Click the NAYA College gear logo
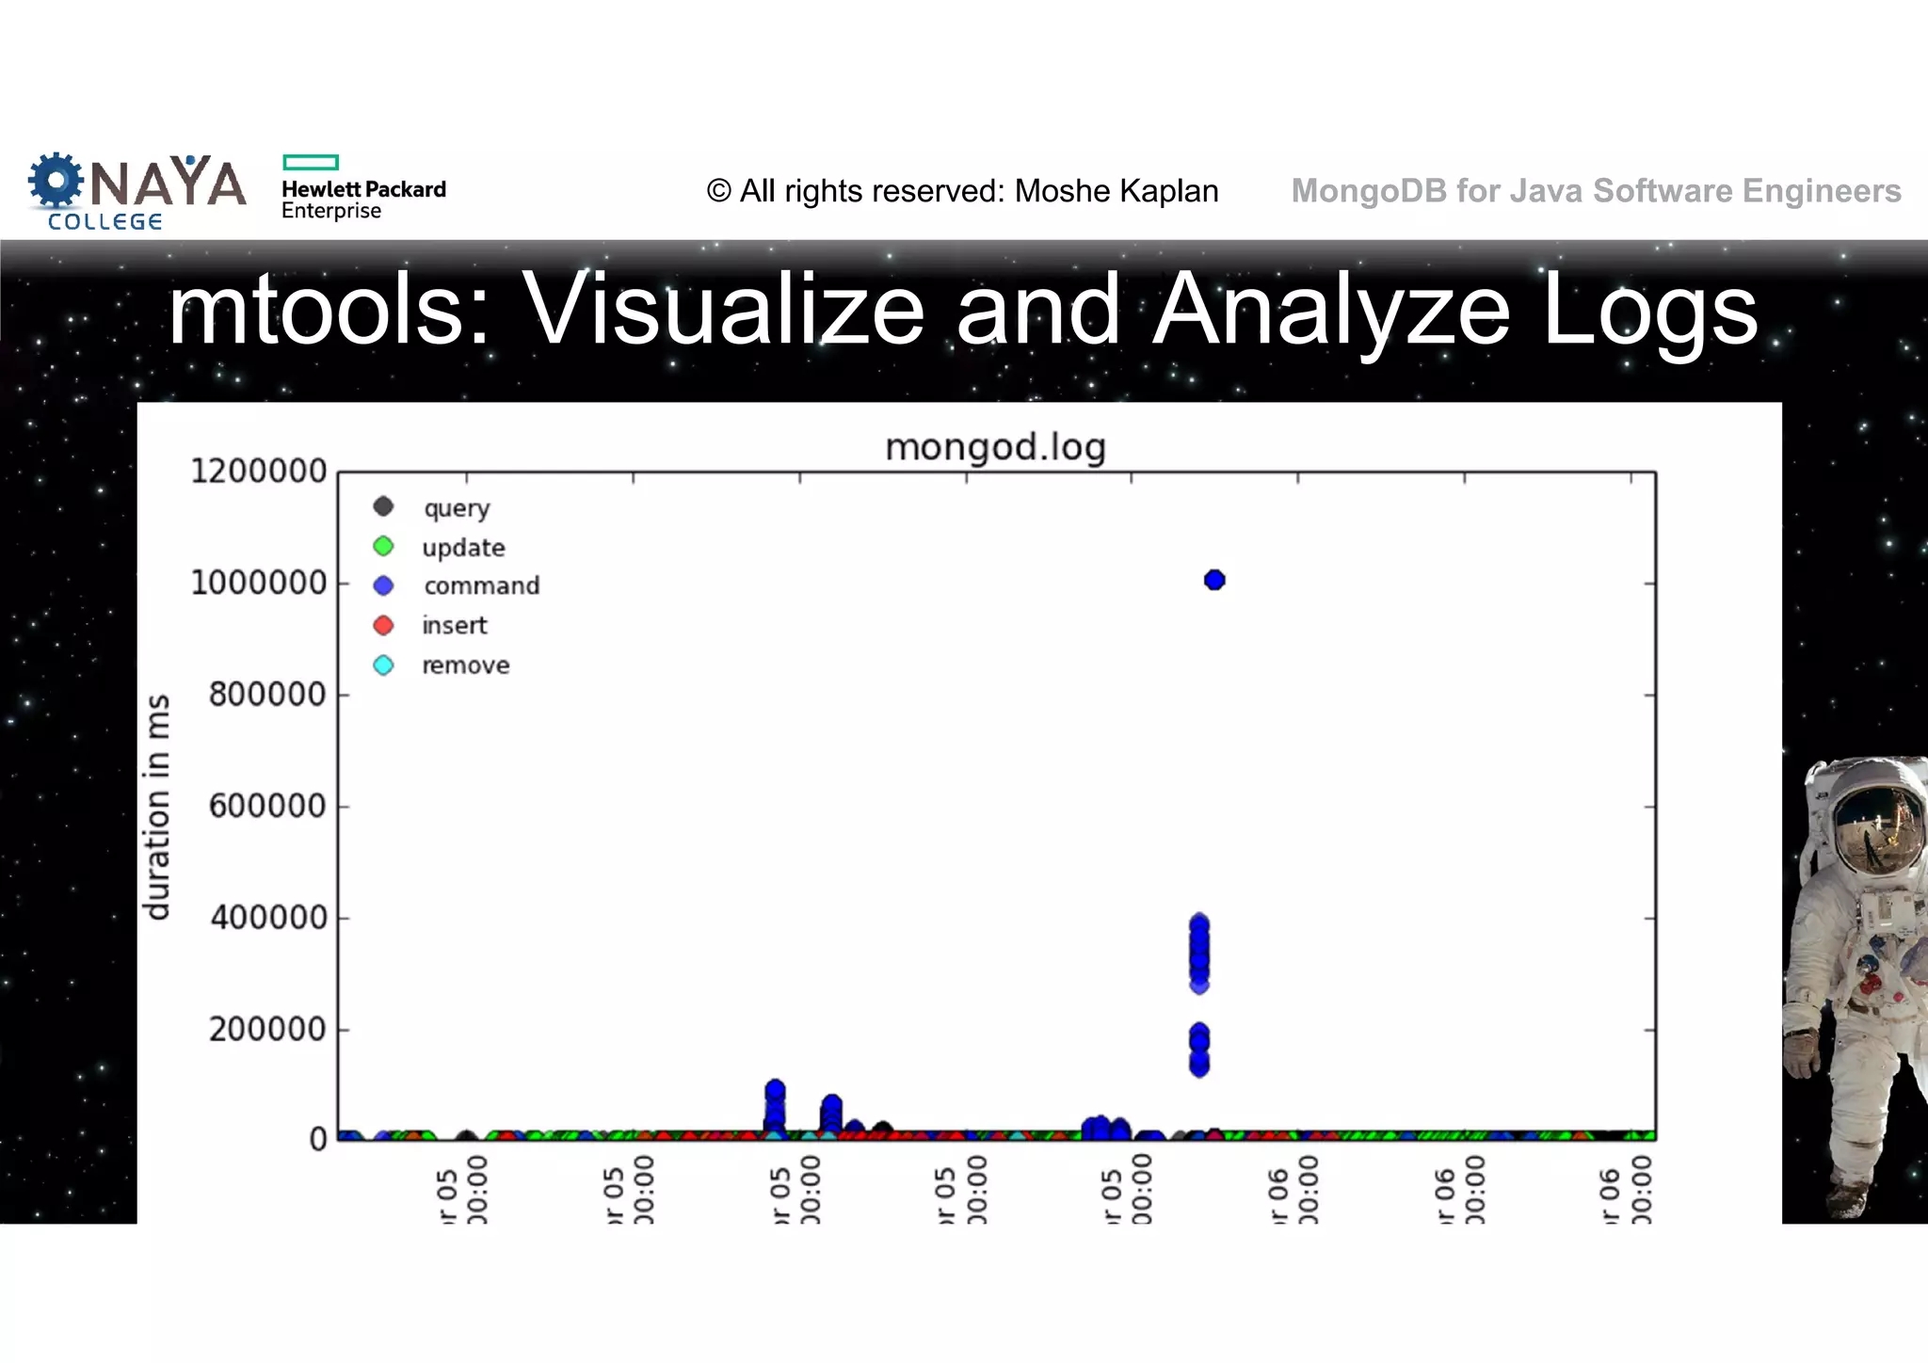This screenshot has width=1928, height=1363. tap(56, 180)
